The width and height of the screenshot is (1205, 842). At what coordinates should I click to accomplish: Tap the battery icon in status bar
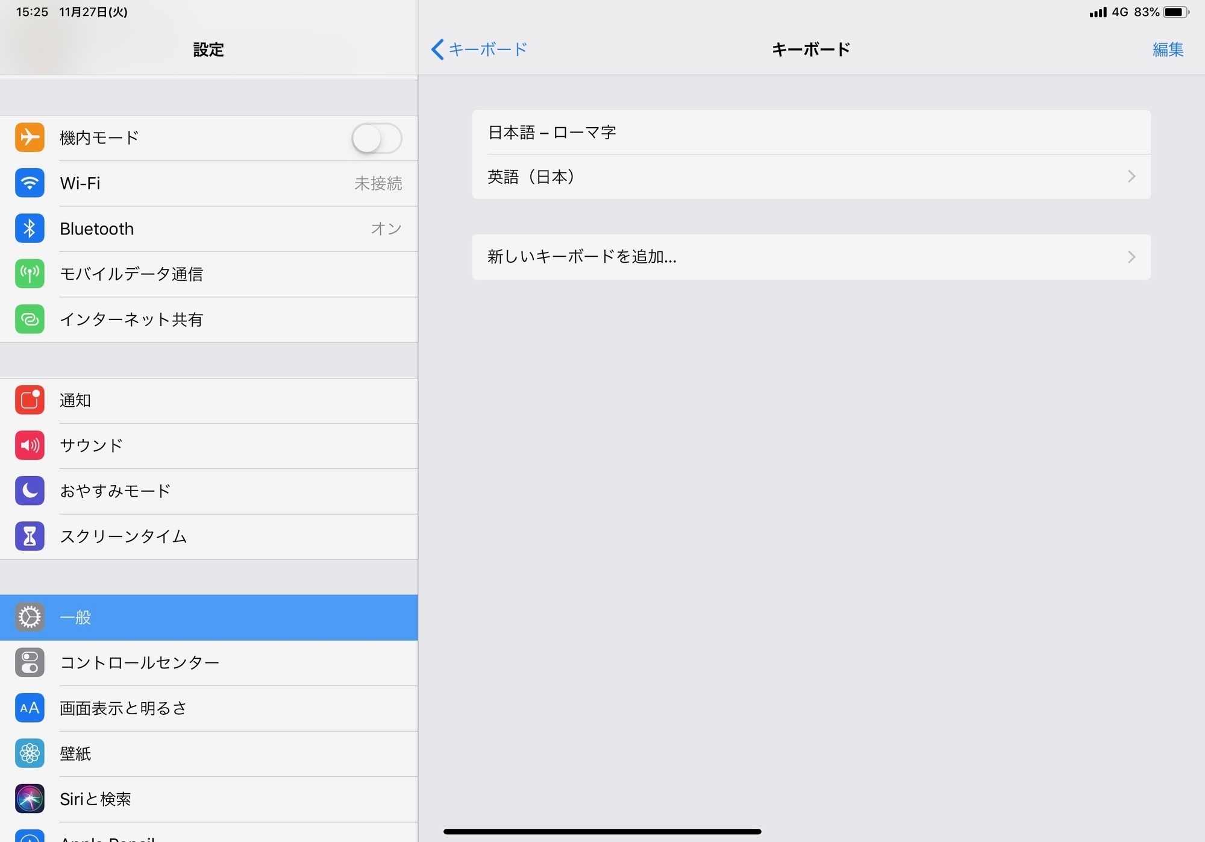1176,12
